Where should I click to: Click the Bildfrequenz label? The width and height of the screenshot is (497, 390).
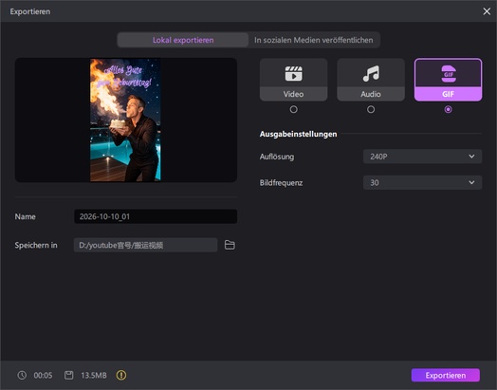point(281,183)
